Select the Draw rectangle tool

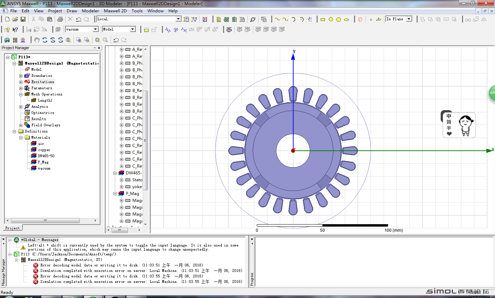click(323, 19)
